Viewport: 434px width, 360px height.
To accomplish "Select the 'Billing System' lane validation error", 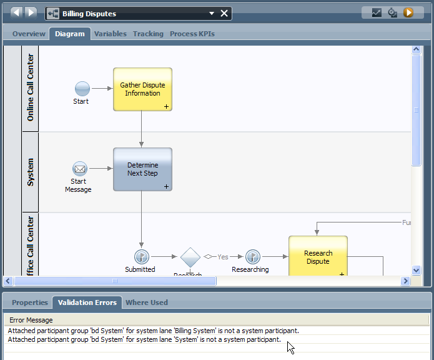I will click(x=217, y=331).
